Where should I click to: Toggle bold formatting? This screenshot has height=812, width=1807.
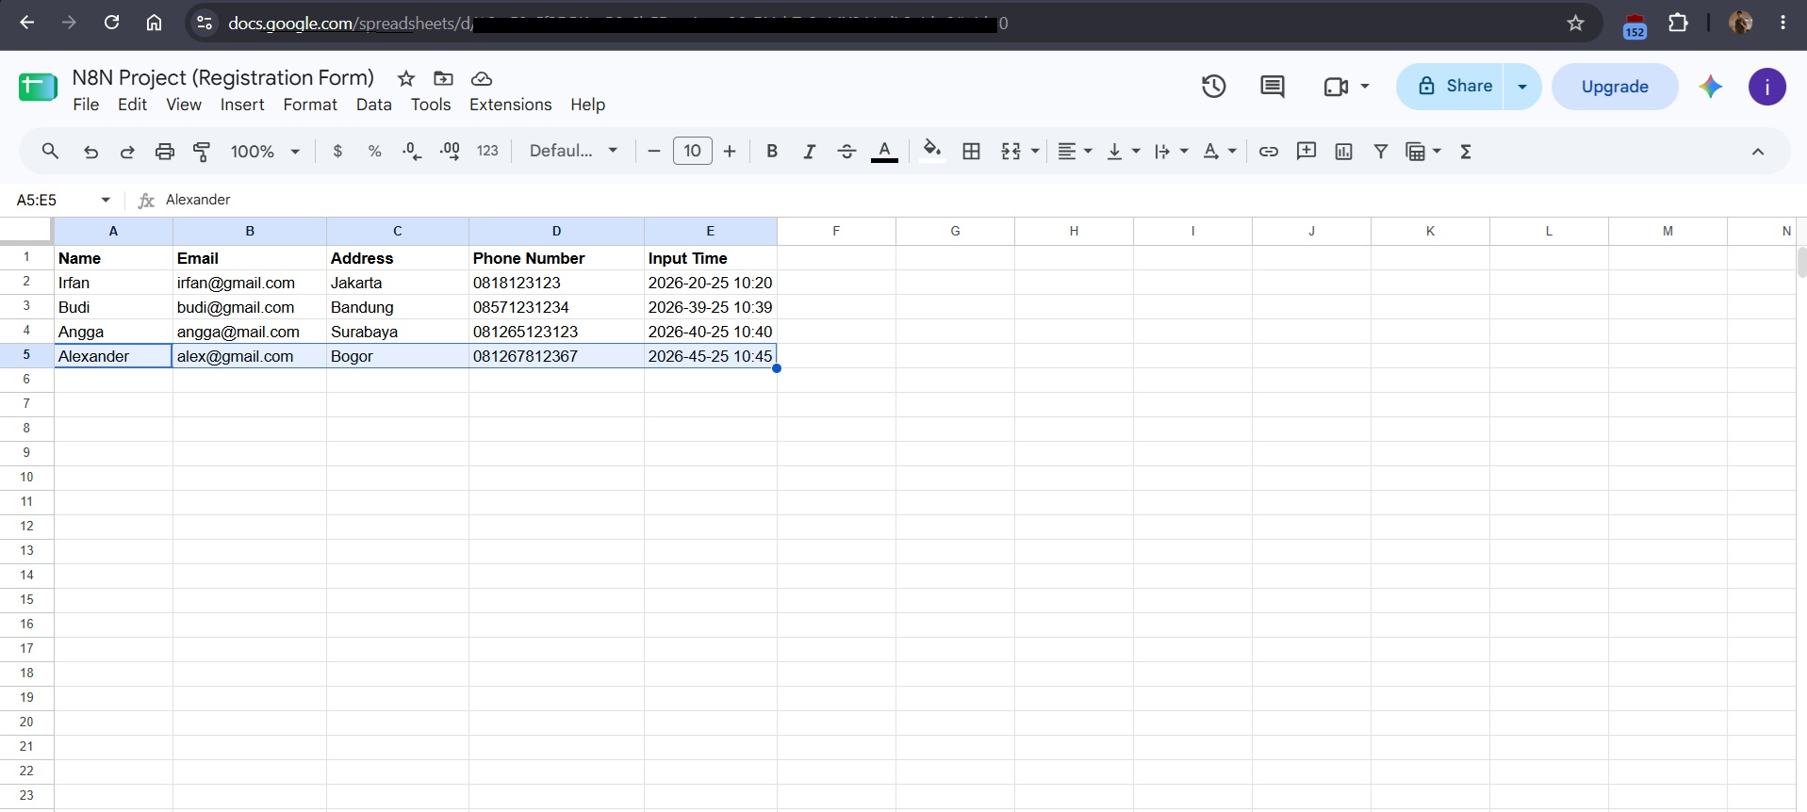click(x=772, y=152)
